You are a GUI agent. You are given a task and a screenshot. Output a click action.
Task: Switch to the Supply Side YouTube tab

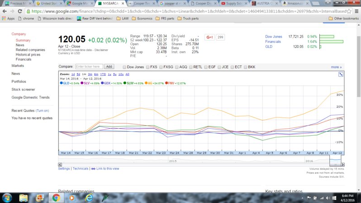click(234, 4)
